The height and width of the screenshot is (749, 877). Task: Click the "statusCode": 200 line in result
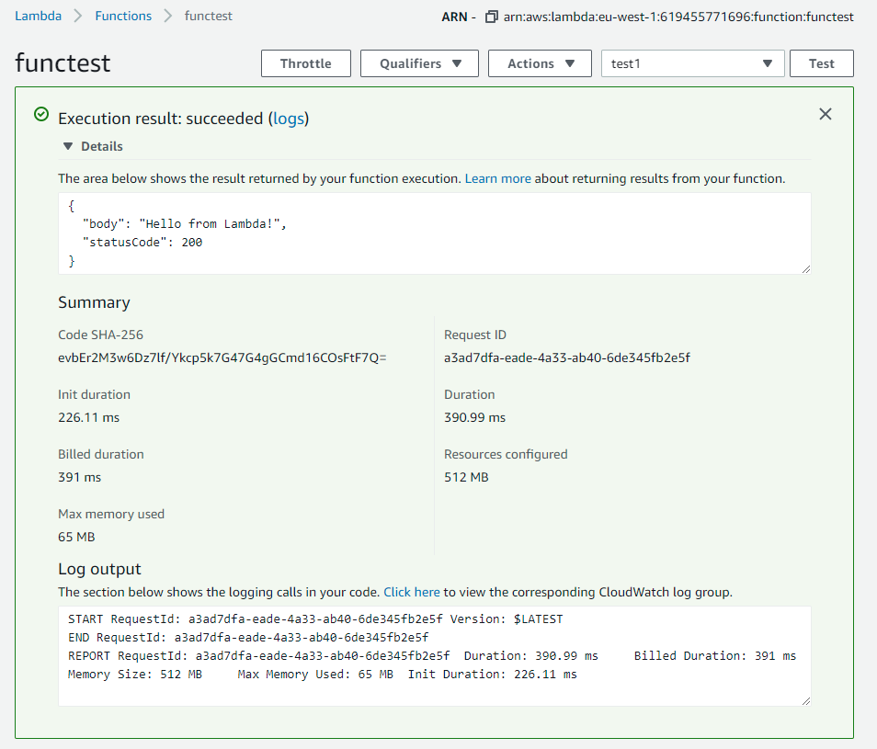click(x=142, y=242)
